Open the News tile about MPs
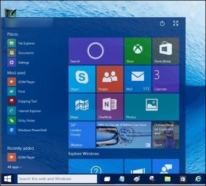 (124, 135)
